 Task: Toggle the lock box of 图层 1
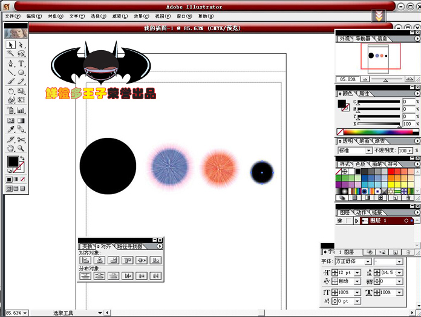(348, 221)
